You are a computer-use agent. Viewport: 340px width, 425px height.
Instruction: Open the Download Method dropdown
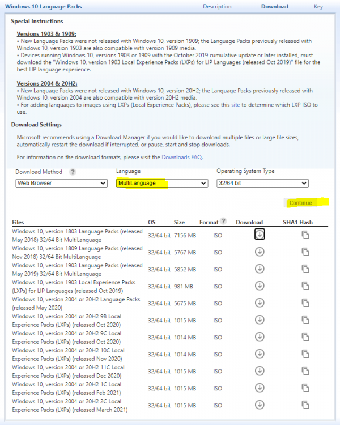point(62,183)
